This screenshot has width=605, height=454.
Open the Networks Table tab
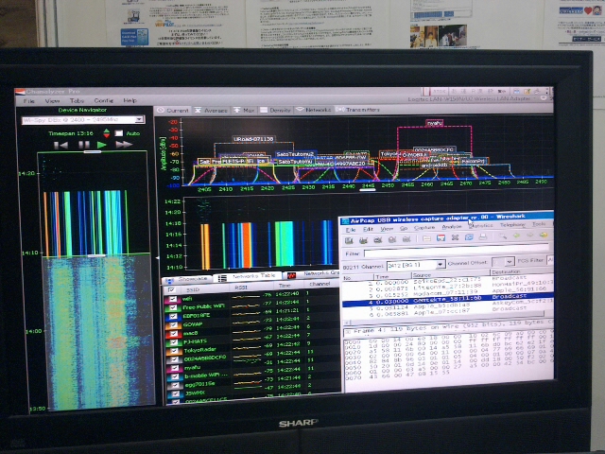click(x=248, y=277)
